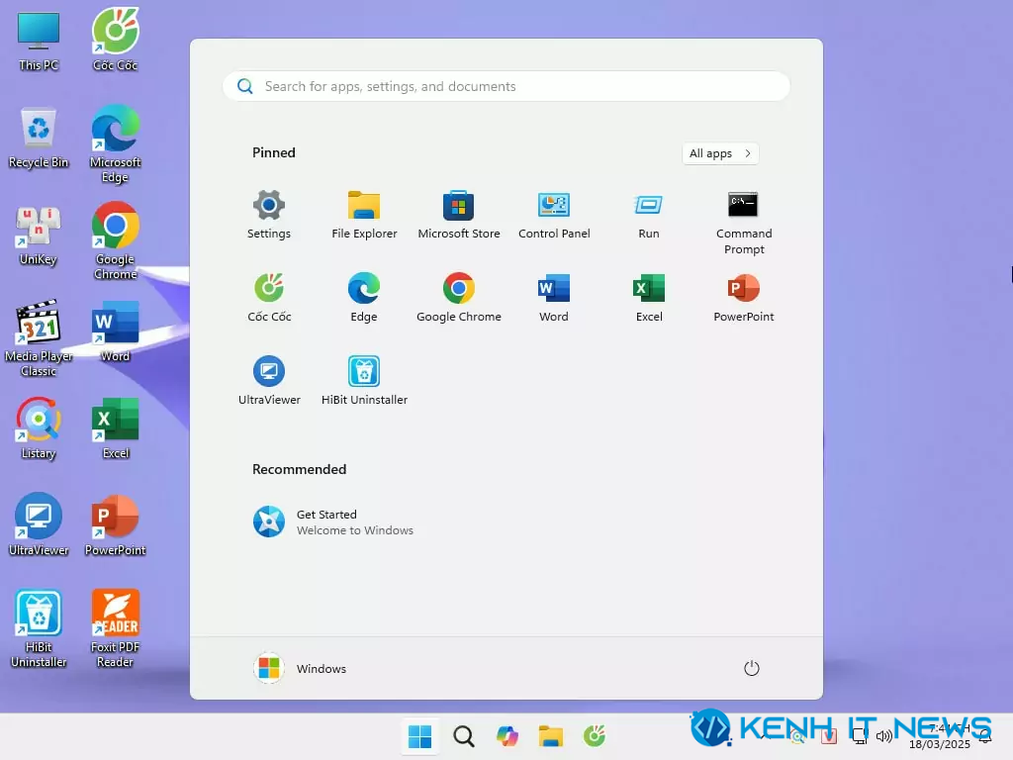This screenshot has height=760, width=1013.
Task: Open Cốc Cốc from the taskbar
Action: click(x=595, y=735)
